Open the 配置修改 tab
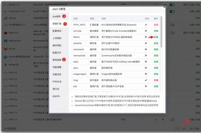 pyautogui.click(x=57, y=31)
